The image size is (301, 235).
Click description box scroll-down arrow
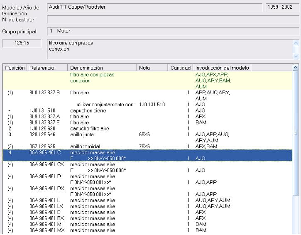(296, 56)
